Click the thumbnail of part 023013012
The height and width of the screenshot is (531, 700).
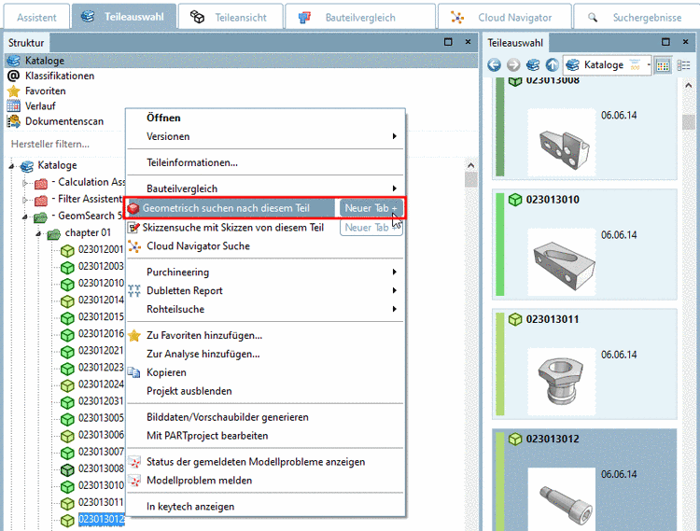click(x=562, y=499)
